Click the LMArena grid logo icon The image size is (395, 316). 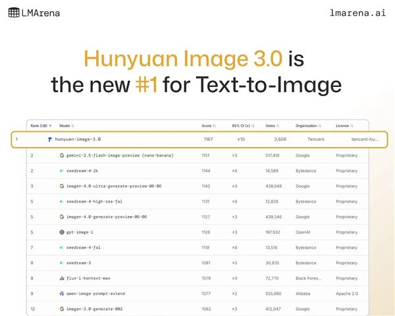point(14,13)
